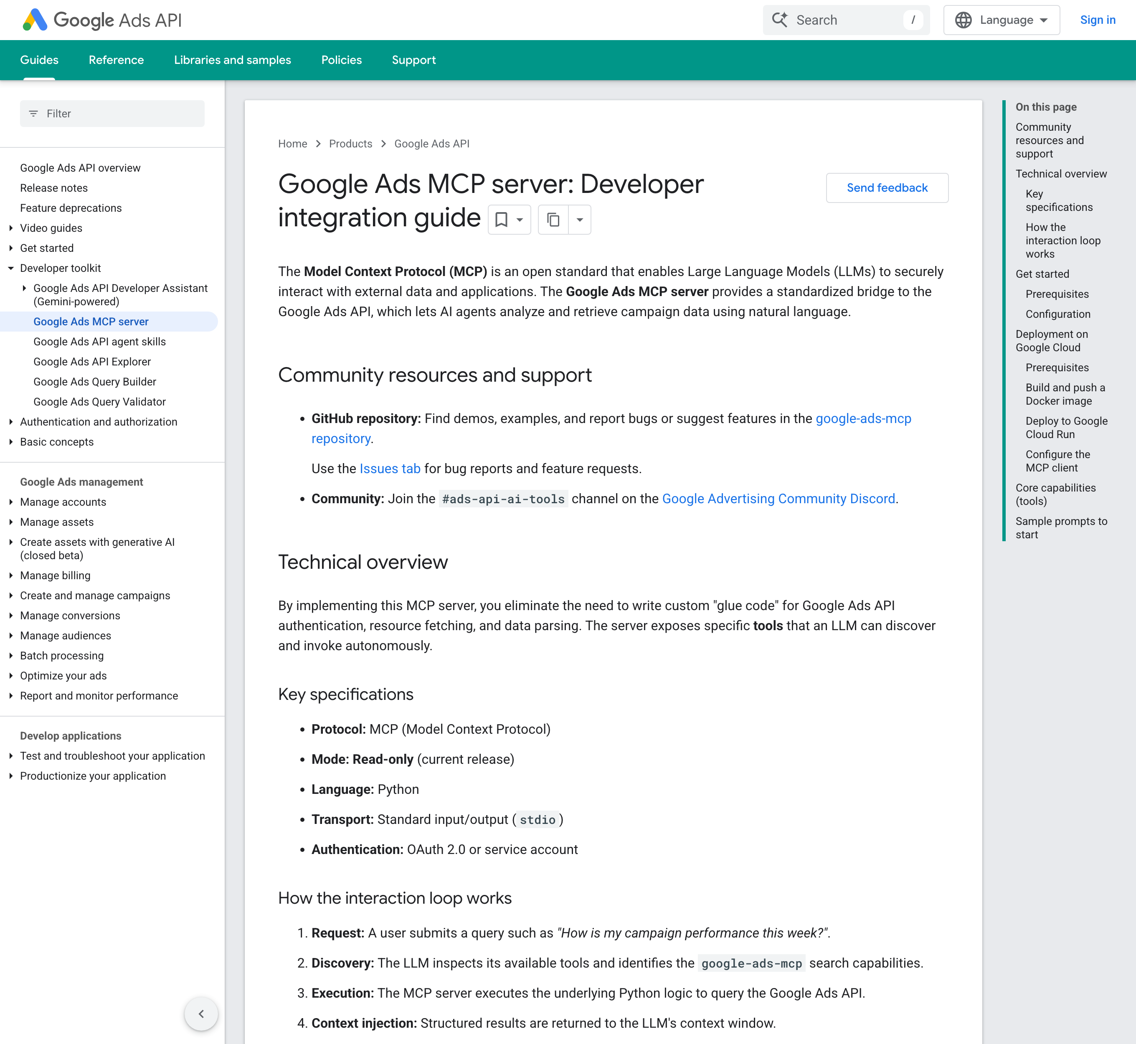Collapse the sidebar with chevron button
Viewport: 1136px width, 1044px height.
[x=201, y=1014]
